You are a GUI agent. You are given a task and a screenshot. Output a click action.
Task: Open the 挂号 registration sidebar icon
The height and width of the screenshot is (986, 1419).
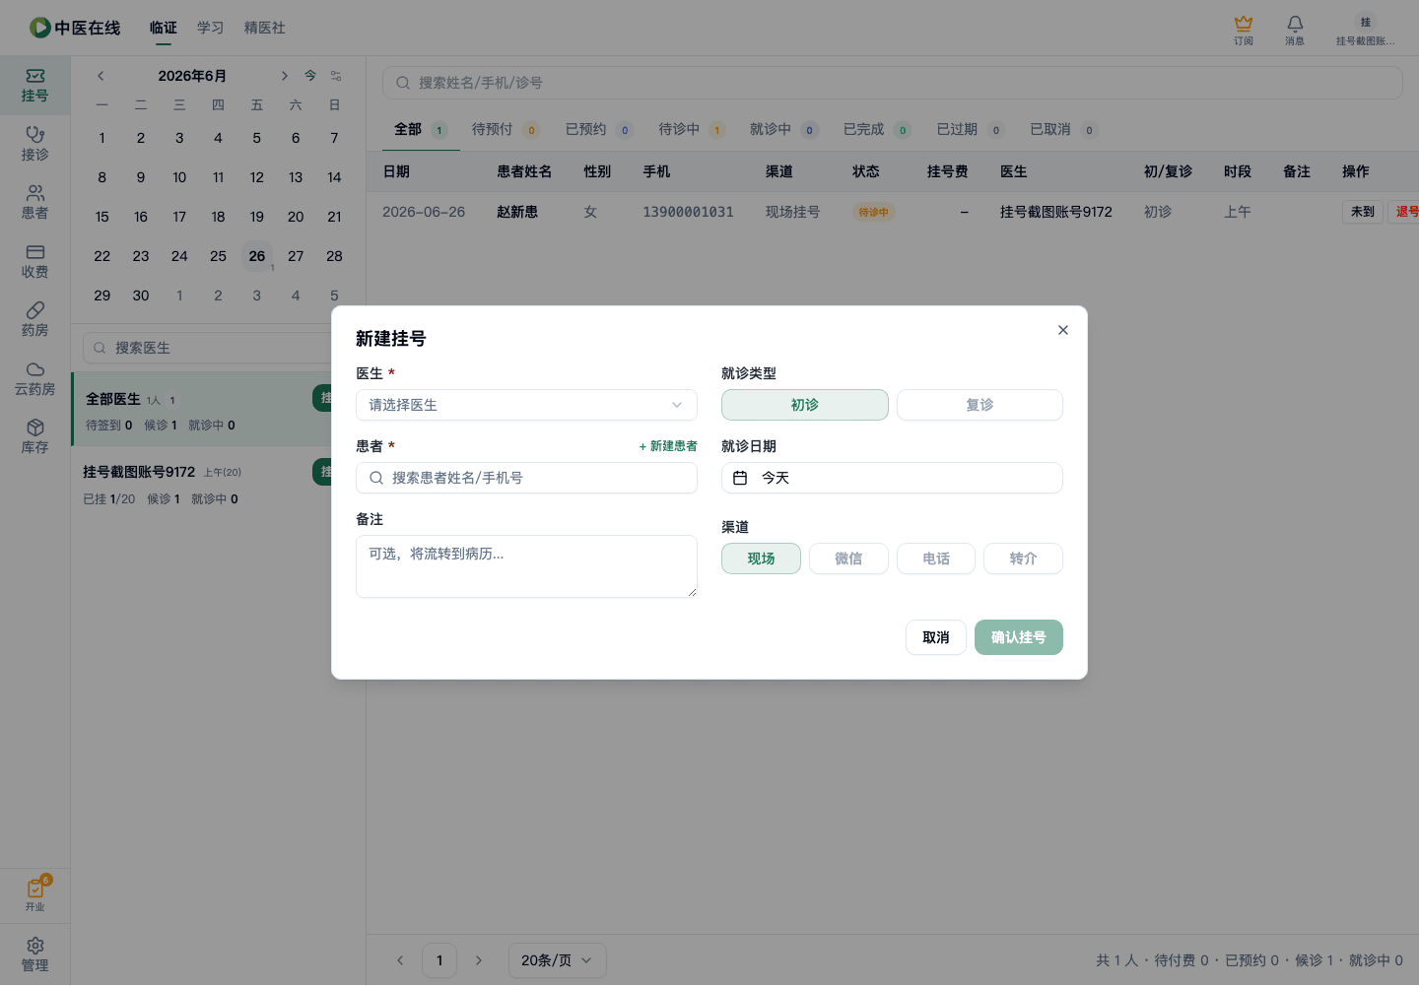point(34,86)
